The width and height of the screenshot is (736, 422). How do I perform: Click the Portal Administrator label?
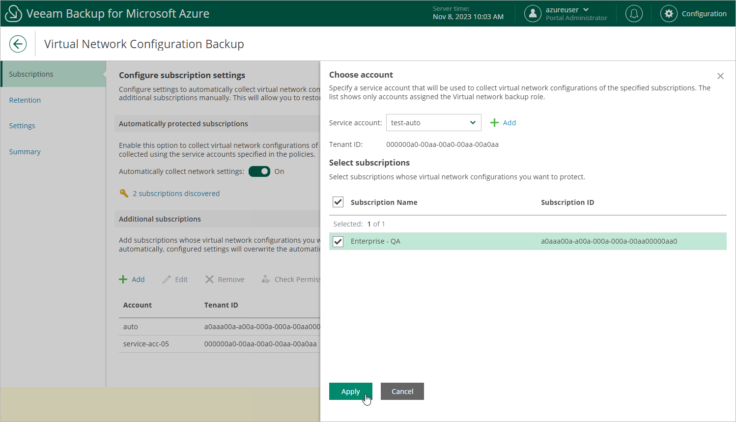click(576, 18)
